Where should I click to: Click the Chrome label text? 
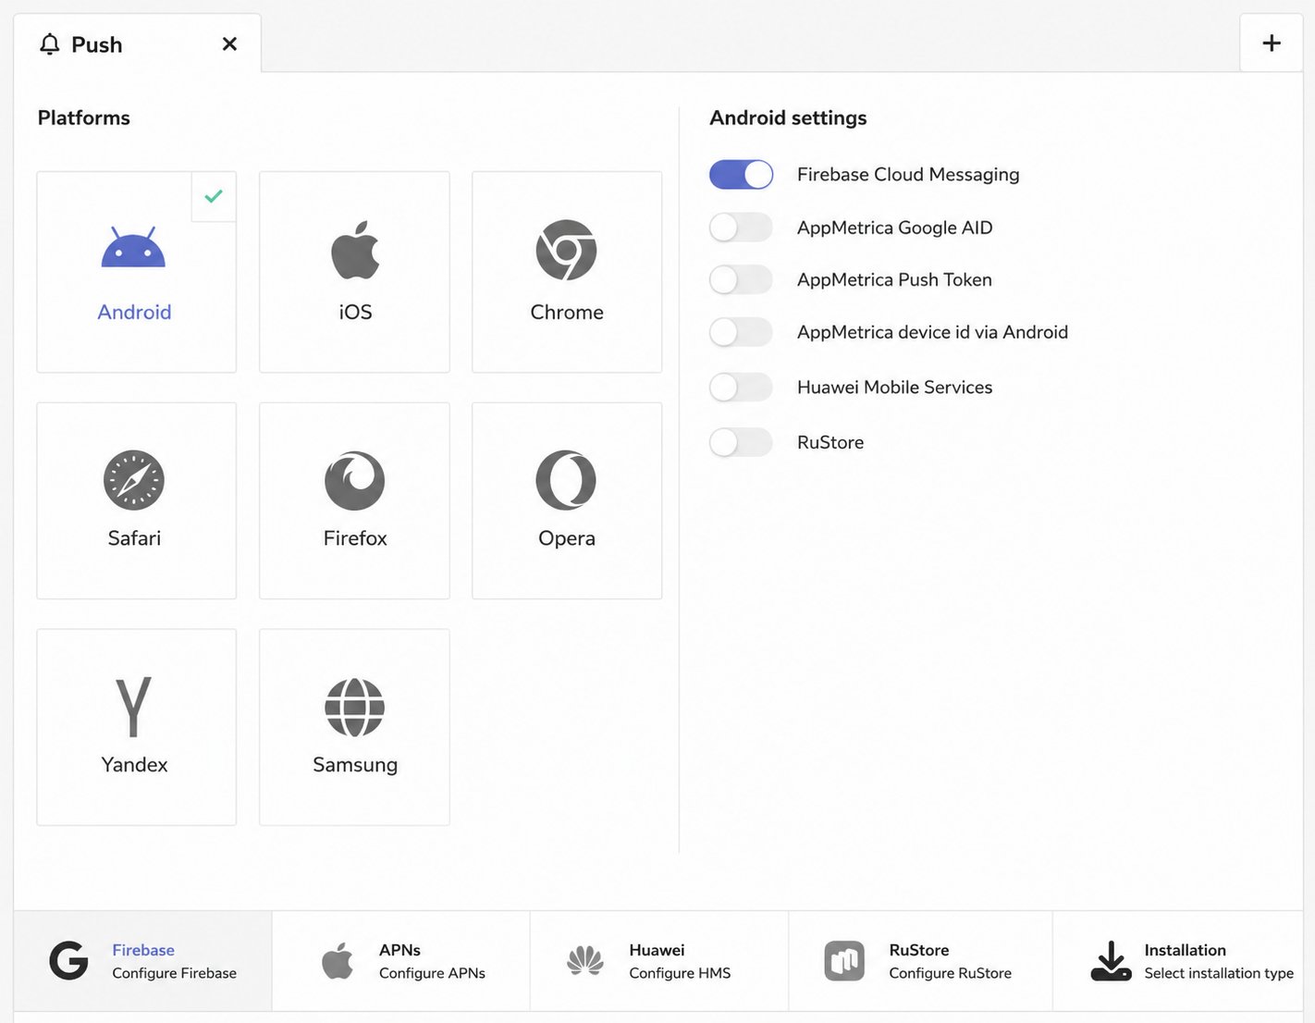point(567,312)
